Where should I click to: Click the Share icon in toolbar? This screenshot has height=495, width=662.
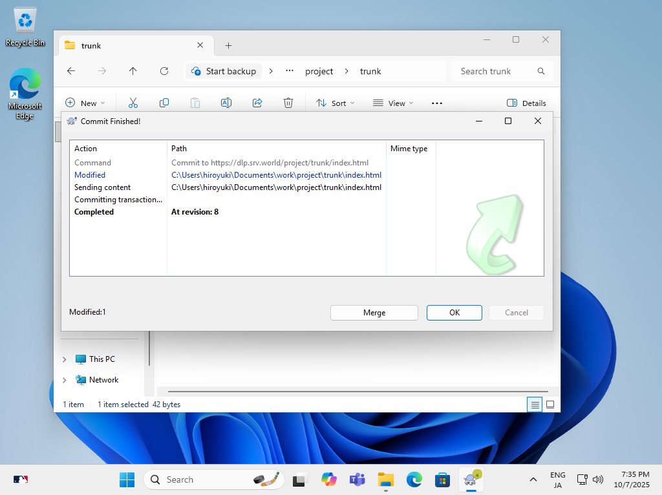(x=257, y=103)
